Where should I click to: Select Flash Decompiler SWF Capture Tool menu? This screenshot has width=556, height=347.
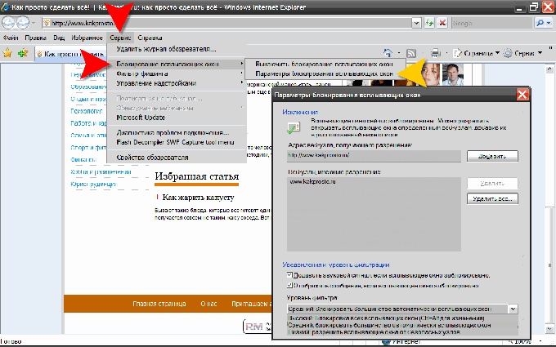coord(177,142)
